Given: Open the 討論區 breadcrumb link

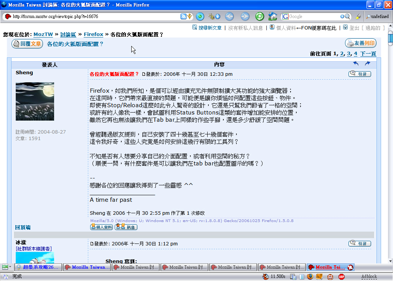Looking at the screenshot, I should point(68,34).
